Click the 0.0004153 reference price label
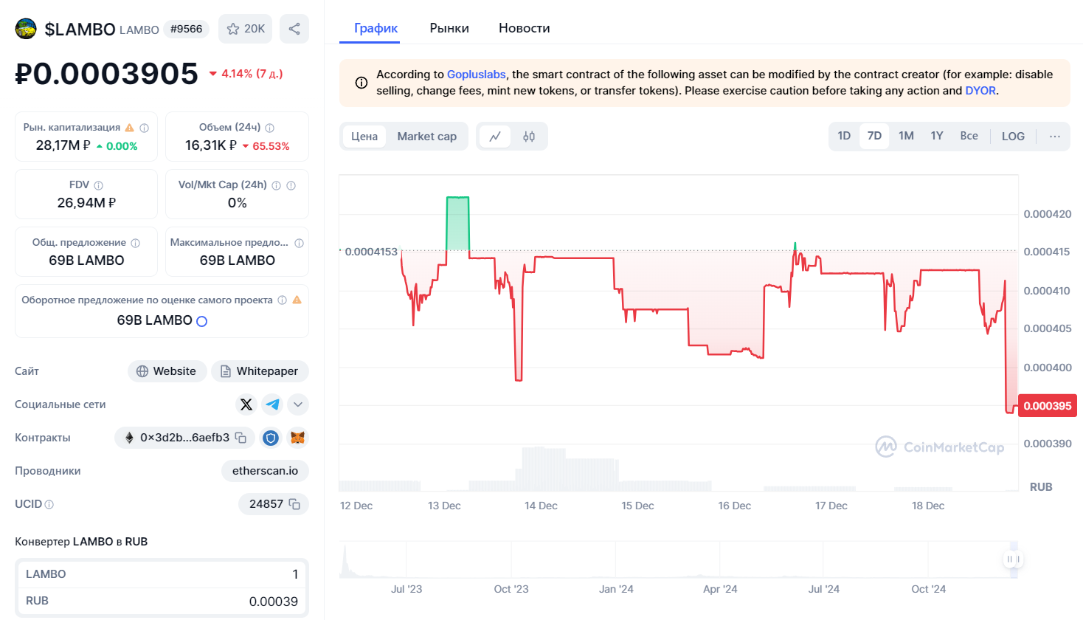 370,252
